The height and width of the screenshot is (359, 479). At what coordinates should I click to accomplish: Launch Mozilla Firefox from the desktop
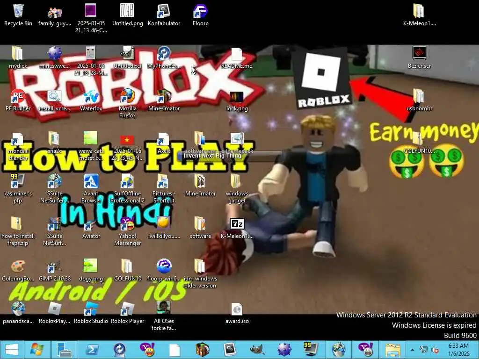pyautogui.click(x=127, y=103)
